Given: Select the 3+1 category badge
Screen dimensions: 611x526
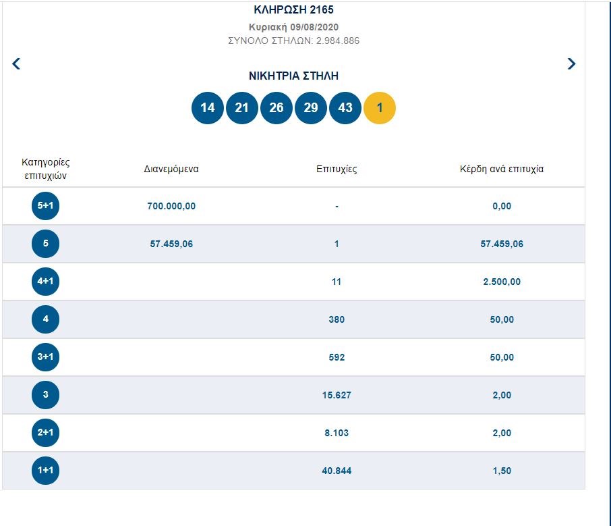Looking at the screenshot, I should 45,357.
